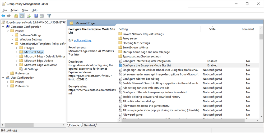Expand the Windows Settings node

coord(12,39)
